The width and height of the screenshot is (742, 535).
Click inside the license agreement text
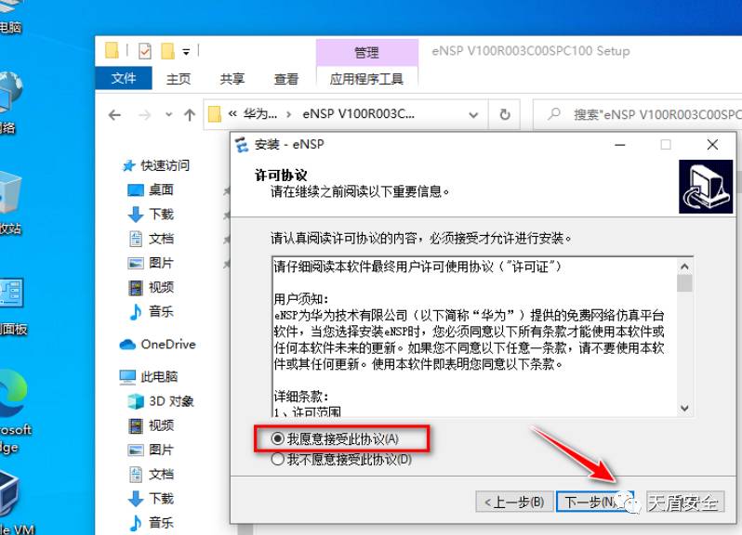tap(474, 337)
